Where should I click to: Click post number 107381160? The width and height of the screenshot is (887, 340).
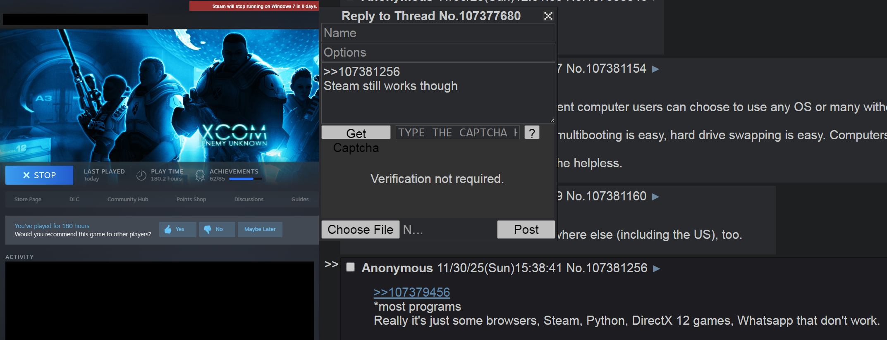pyautogui.click(x=616, y=196)
